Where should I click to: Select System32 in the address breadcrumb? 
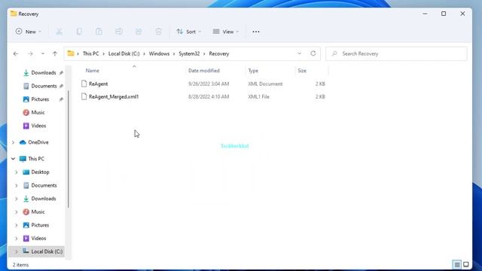coord(189,53)
